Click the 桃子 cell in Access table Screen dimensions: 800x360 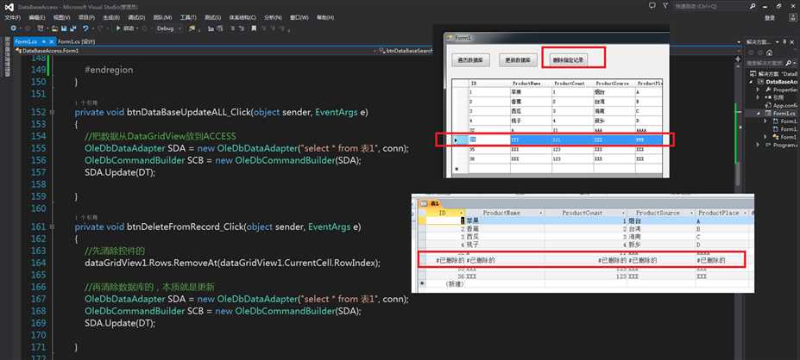coord(505,245)
